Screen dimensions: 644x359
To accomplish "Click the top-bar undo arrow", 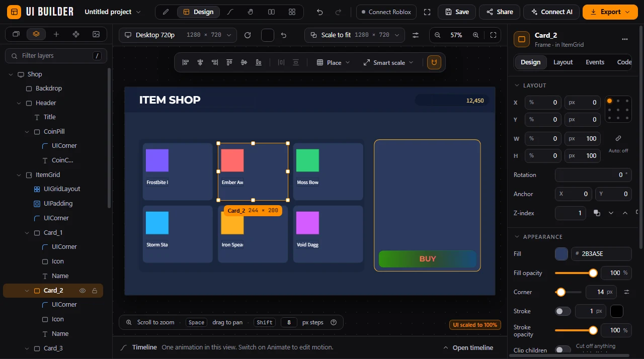I will (320, 12).
